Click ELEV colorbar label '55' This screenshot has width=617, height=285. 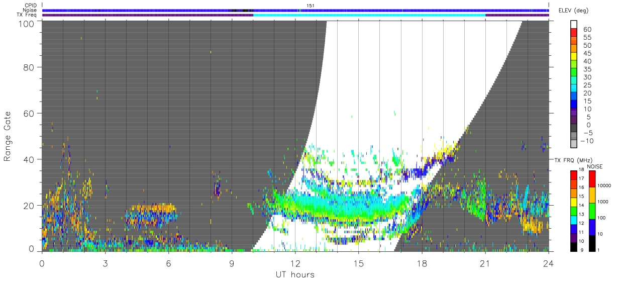[587, 38]
